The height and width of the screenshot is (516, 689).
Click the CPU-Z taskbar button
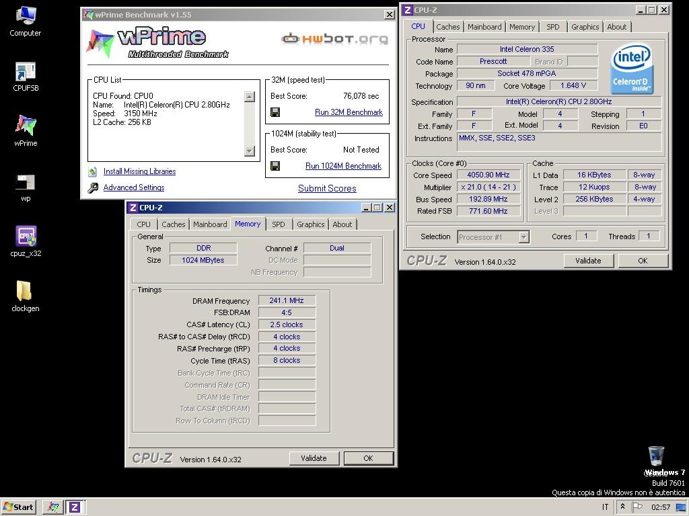pos(75,507)
